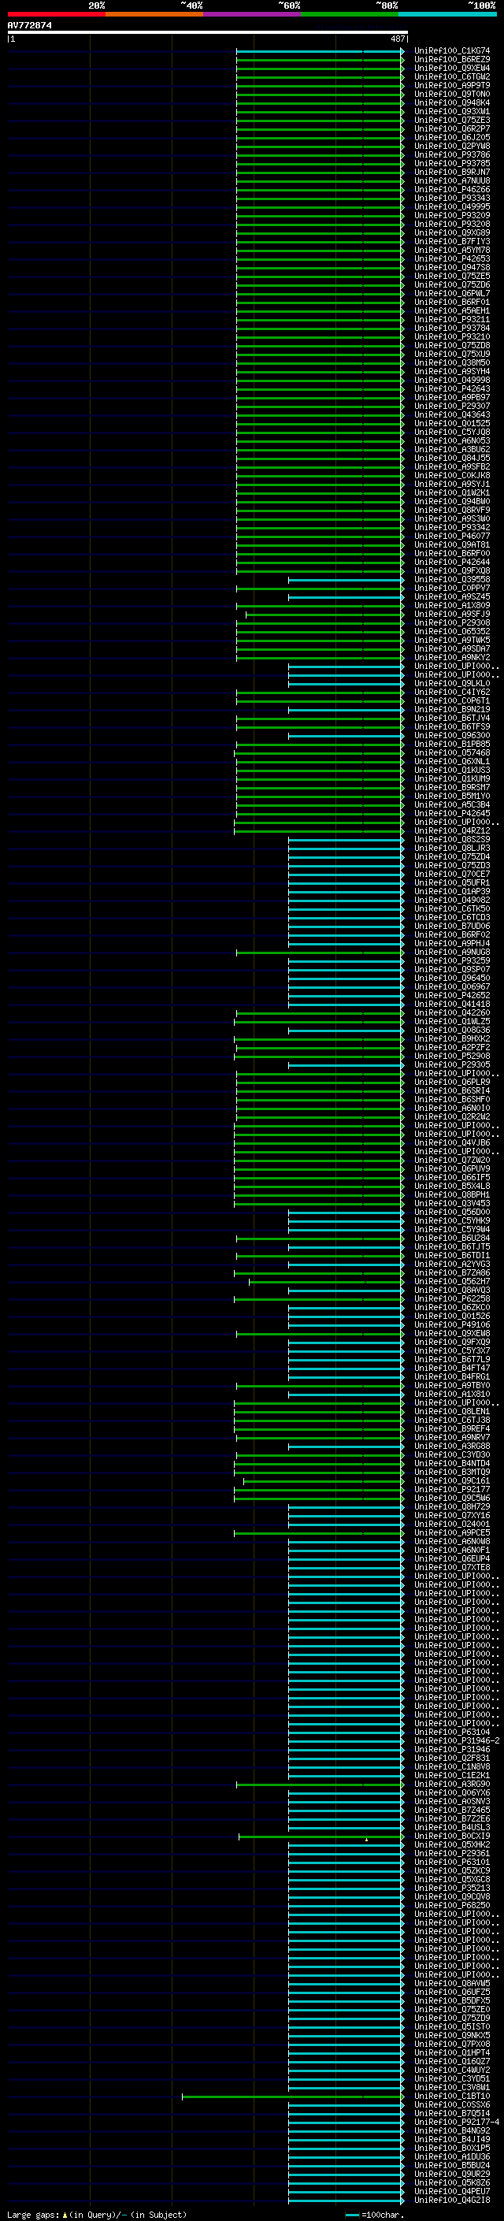Screen dimensions: 504x2221
Task: Click the green alignment bar for UniRef100_Q38M50
Action: (320, 363)
